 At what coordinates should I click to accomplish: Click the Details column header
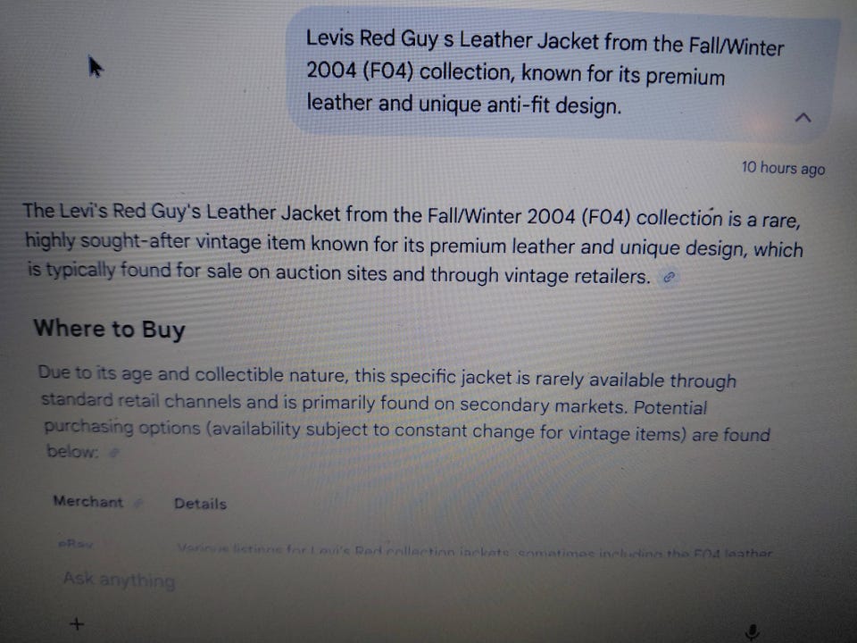pos(200,504)
